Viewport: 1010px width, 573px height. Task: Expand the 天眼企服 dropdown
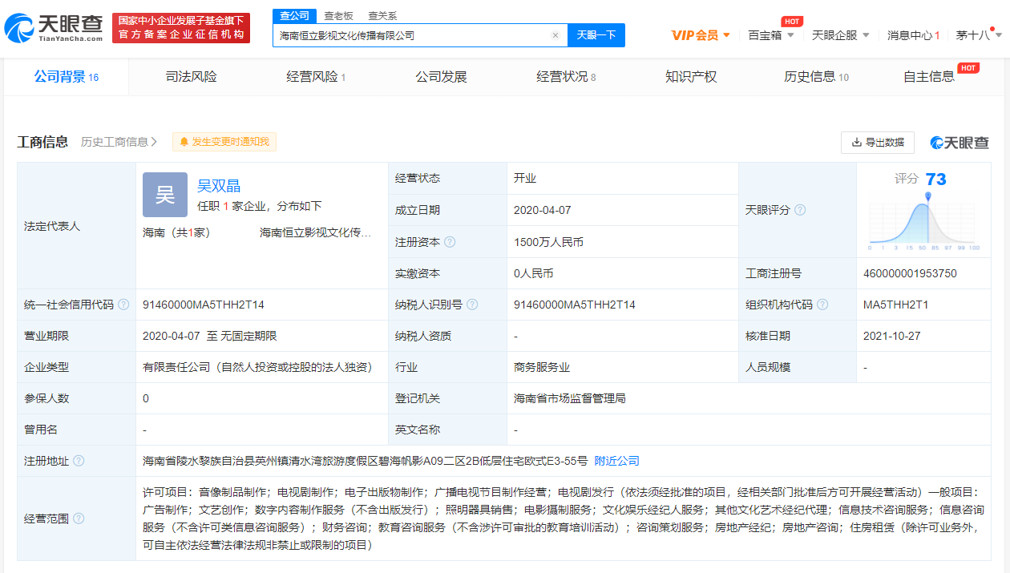pos(840,35)
